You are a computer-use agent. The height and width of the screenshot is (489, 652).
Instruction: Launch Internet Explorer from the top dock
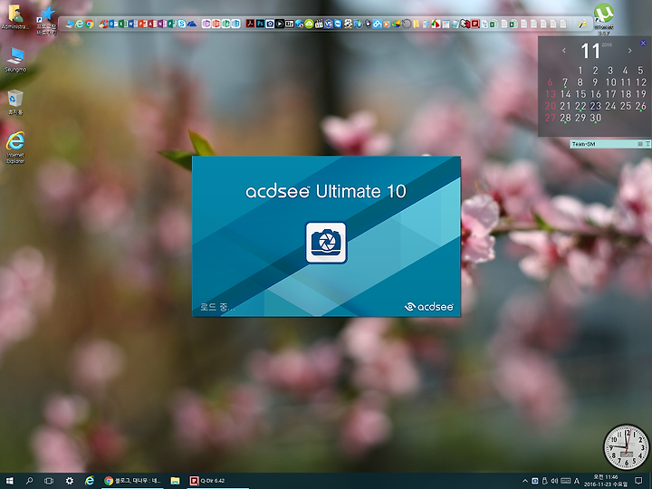pos(79,24)
